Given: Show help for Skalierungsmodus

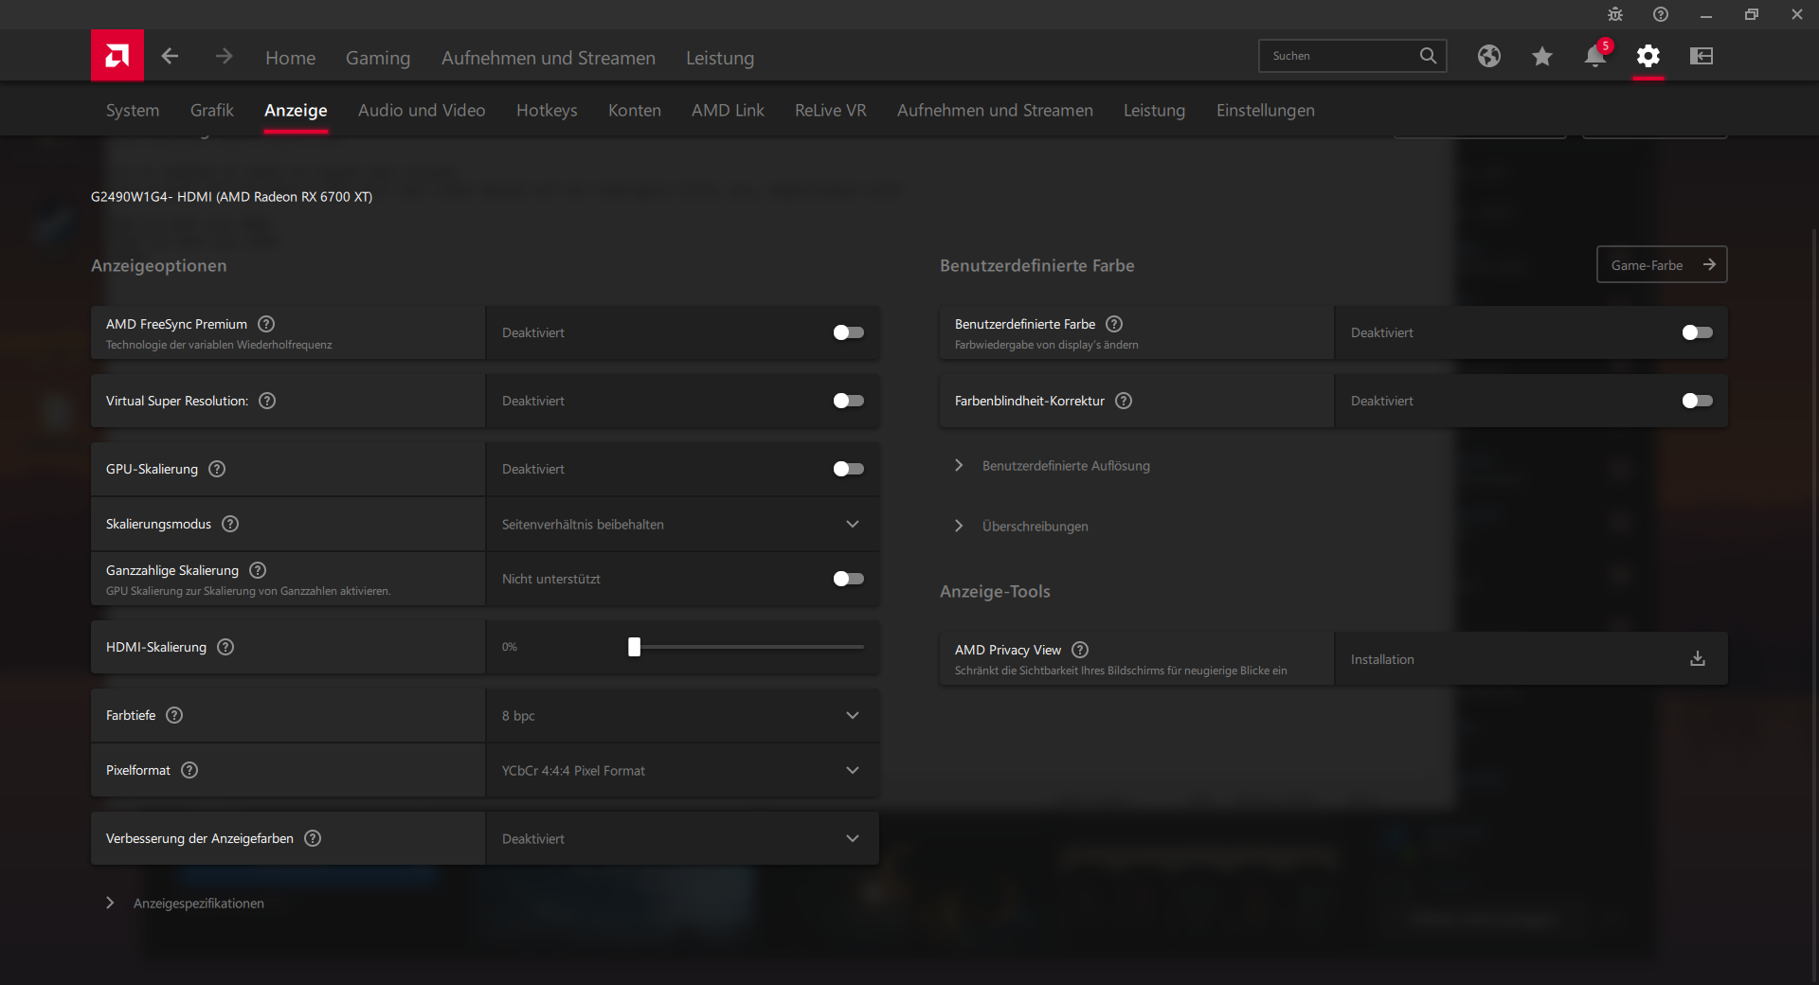Looking at the screenshot, I should (x=230, y=524).
